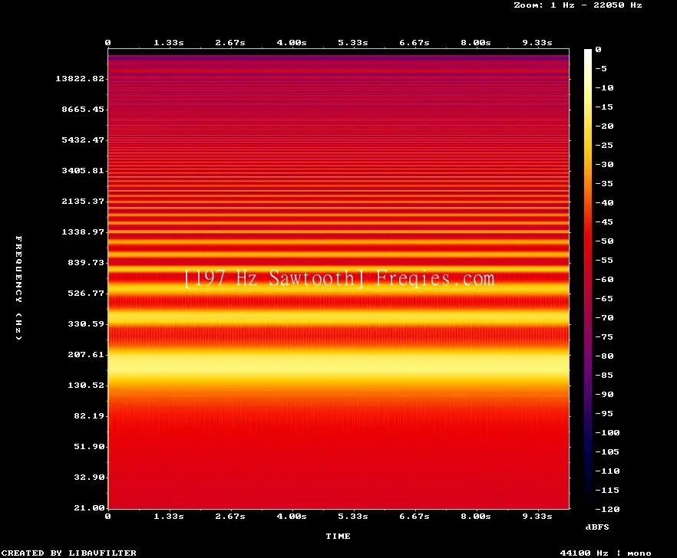
Task: Click the 'dBFS' label under the color scale
Action: tap(597, 527)
